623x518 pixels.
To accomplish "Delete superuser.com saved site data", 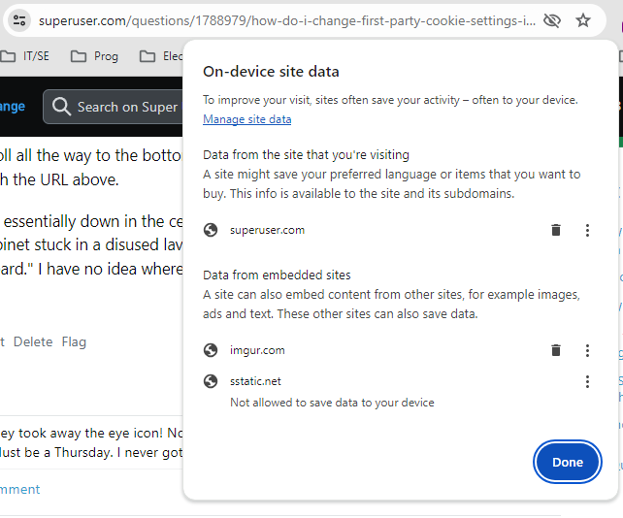I will click(x=556, y=230).
